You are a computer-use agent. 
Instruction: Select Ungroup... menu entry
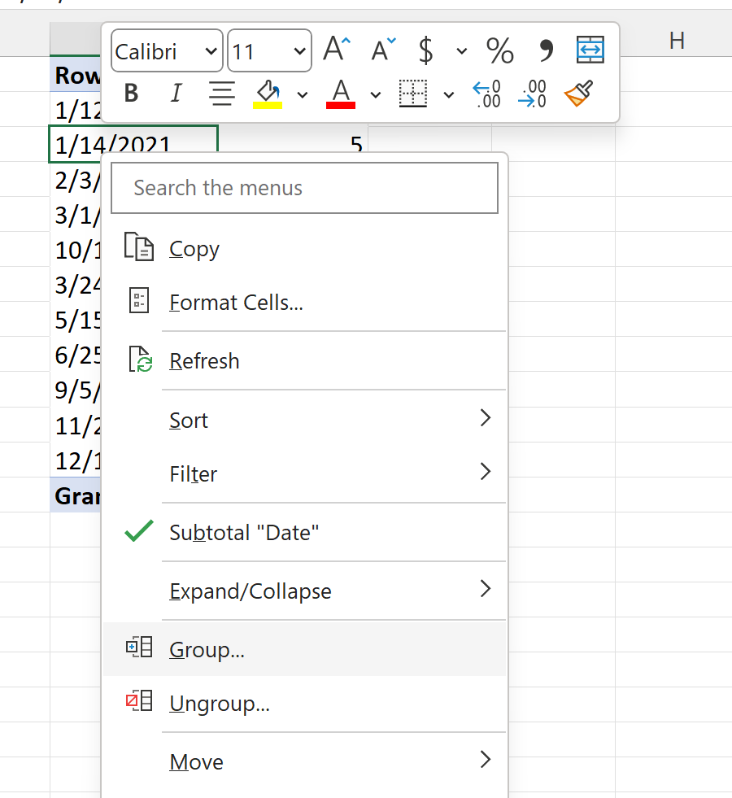[304, 703]
